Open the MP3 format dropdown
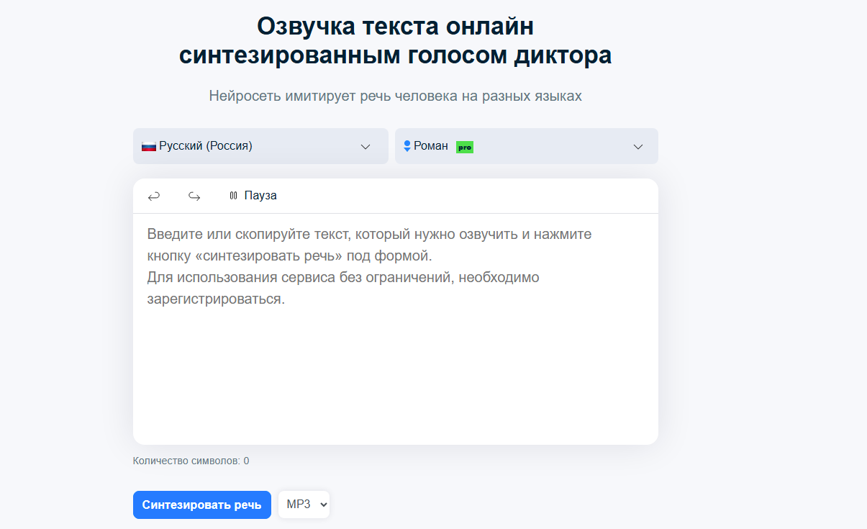The width and height of the screenshot is (867, 529). click(304, 505)
